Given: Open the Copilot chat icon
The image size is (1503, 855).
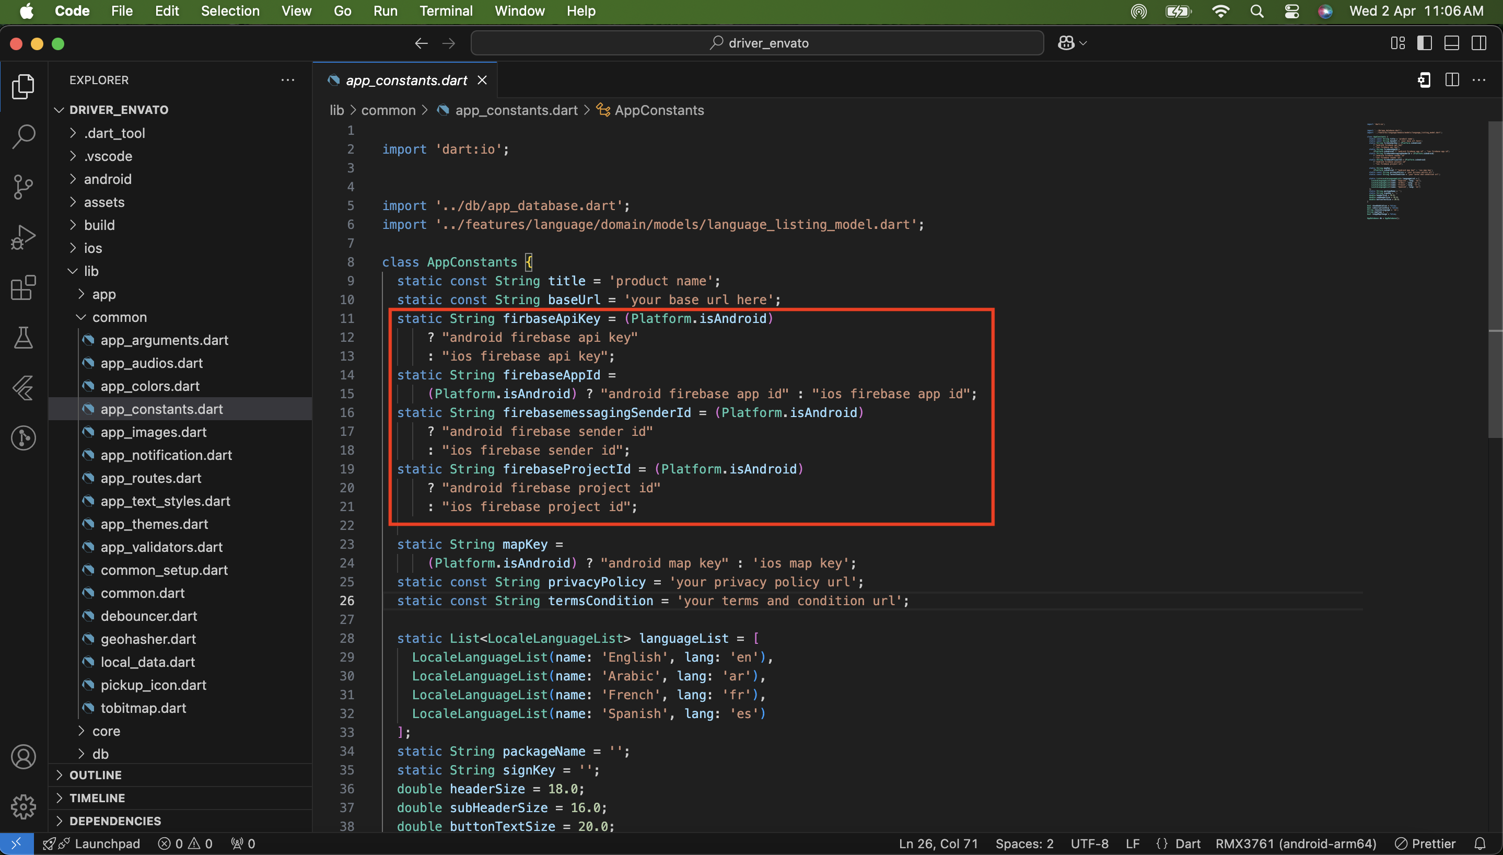Looking at the screenshot, I should (x=1066, y=43).
